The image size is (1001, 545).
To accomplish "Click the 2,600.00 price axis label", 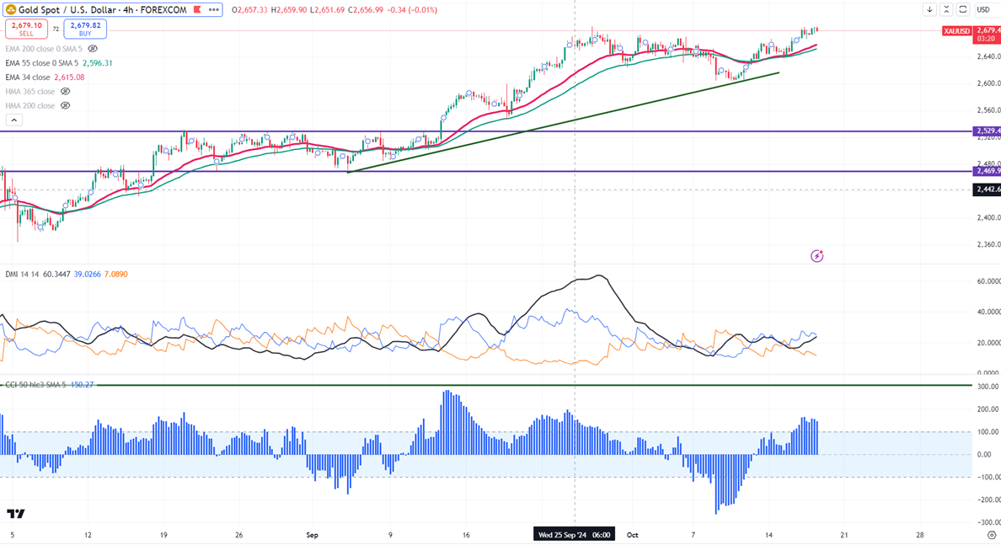I will tap(988, 83).
